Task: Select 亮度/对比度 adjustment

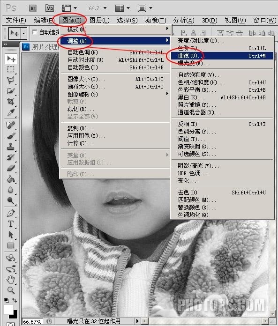Action: click(x=222, y=41)
